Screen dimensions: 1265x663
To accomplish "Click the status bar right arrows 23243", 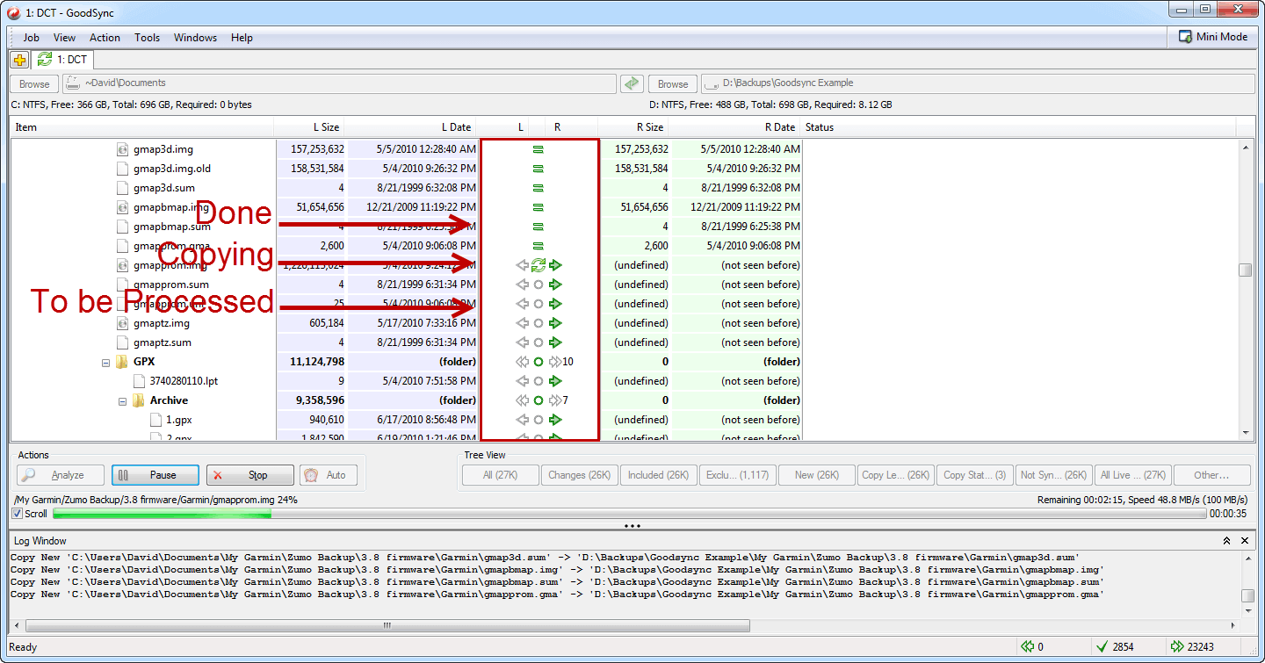I will tap(1194, 647).
